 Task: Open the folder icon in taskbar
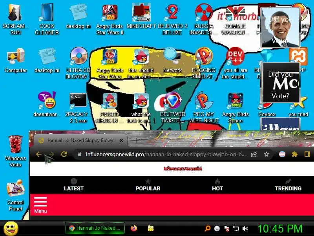[151, 228]
